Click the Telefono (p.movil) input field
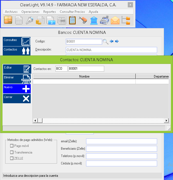The image size is (173, 180). 121,156
